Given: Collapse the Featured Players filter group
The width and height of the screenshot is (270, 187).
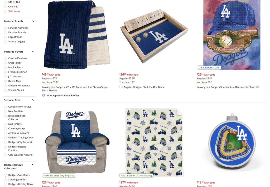Looking at the screenshot, I should point(32,52).
